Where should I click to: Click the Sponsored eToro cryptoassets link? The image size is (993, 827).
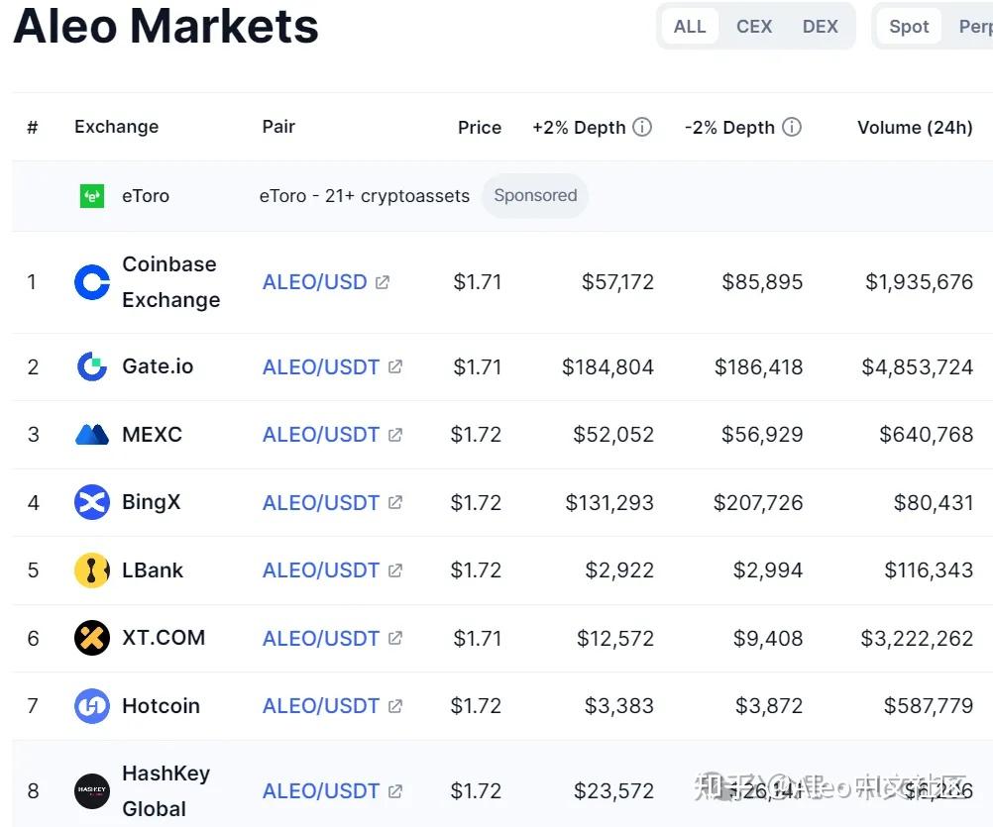pos(363,195)
